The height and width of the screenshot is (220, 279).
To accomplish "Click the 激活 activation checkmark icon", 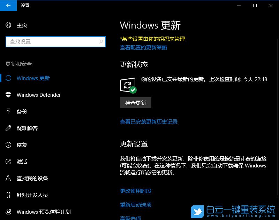I will pos(8,162).
